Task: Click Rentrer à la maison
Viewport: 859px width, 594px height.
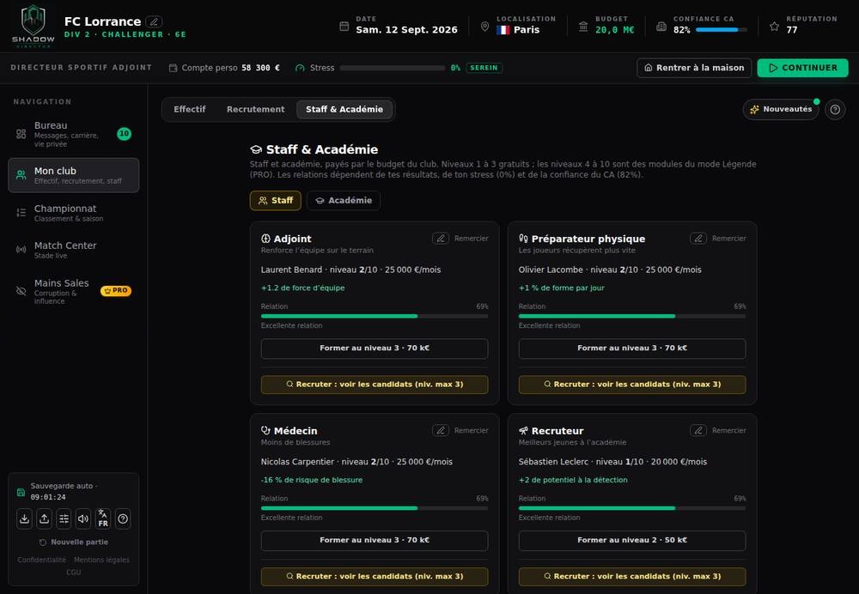Action: point(694,68)
